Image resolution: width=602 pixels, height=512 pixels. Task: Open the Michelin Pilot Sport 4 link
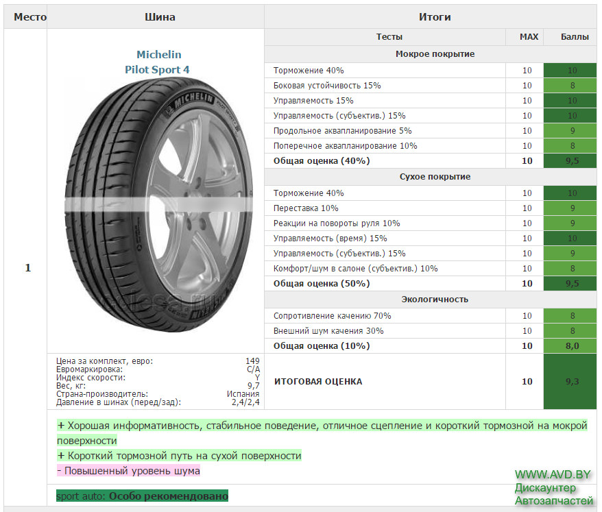[158, 62]
